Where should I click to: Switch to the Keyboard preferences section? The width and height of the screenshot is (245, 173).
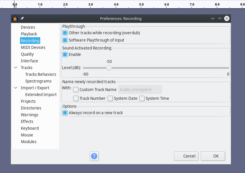(x=30, y=128)
